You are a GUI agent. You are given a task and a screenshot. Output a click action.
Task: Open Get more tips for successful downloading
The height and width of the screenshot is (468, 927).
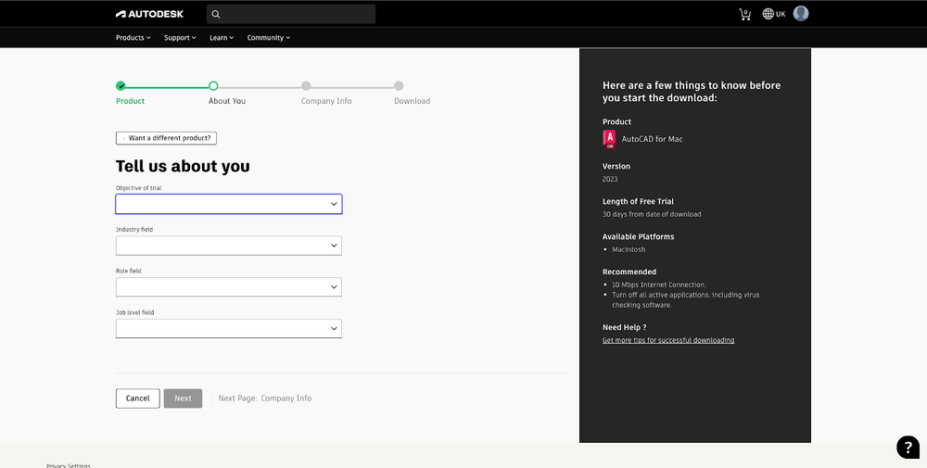[667, 340]
